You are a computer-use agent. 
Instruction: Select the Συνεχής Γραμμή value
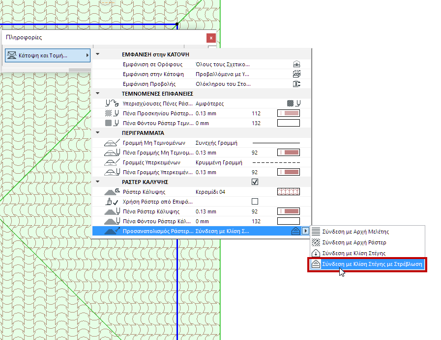pos(216,143)
